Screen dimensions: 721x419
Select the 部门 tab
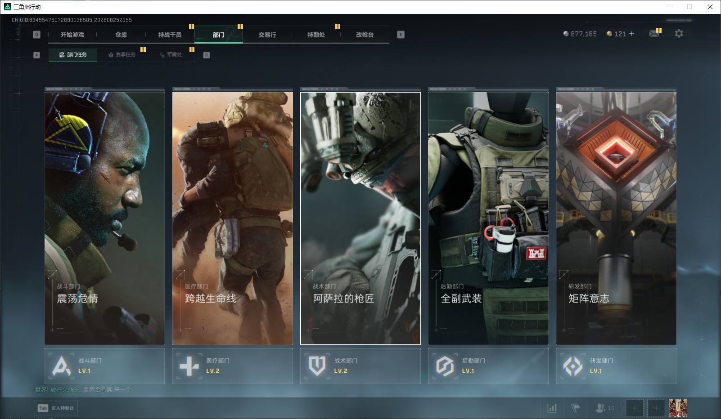coord(219,35)
